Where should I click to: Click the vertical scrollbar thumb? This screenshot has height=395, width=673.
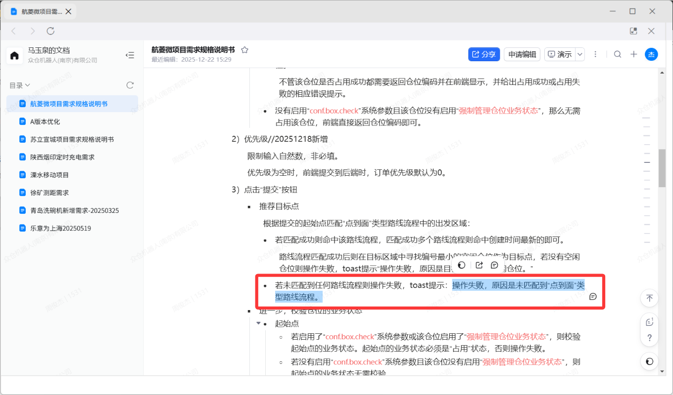coord(662,168)
